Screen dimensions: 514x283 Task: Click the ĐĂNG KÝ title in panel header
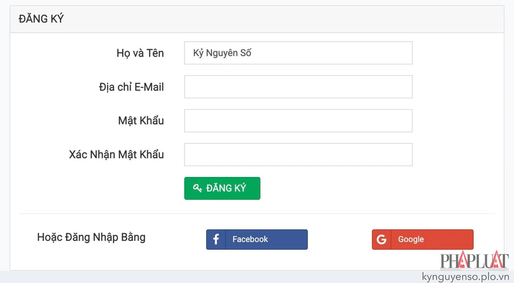coord(41,19)
